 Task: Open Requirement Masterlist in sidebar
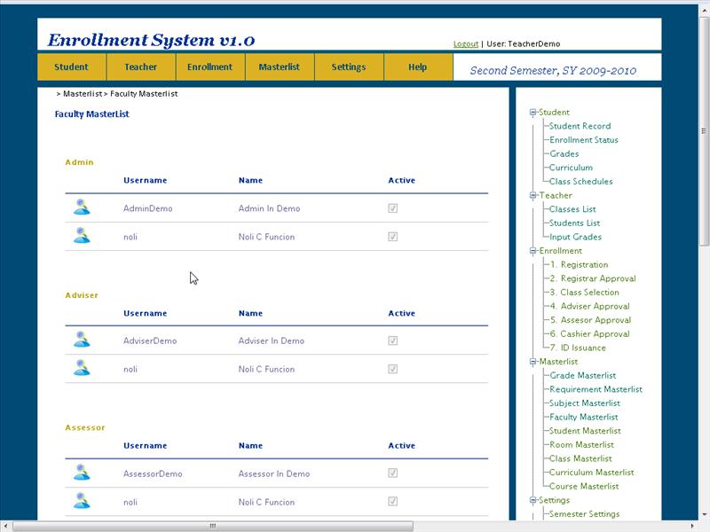pyautogui.click(x=596, y=389)
